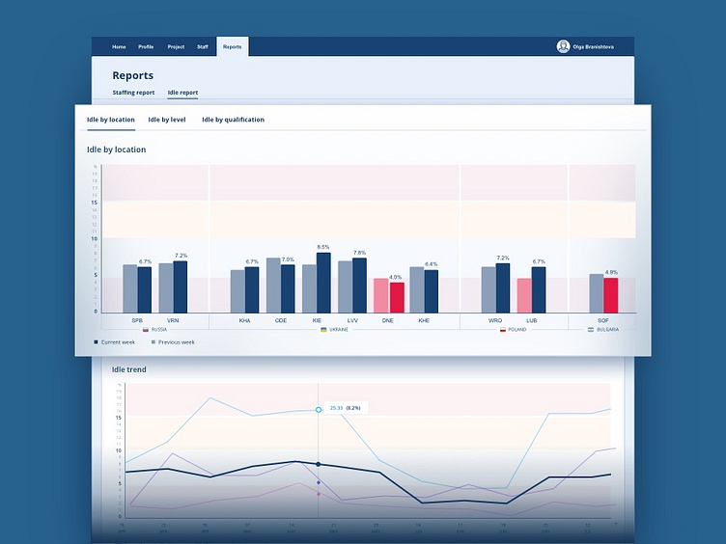The width and height of the screenshot is (726, 544).
Task: Toggle the Current week legend marker
Action: 96,341
